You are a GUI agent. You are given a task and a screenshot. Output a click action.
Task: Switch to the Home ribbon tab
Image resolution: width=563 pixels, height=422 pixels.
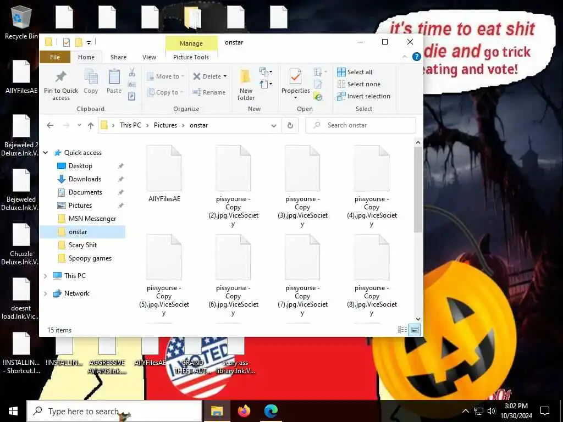tap(86, 57)
